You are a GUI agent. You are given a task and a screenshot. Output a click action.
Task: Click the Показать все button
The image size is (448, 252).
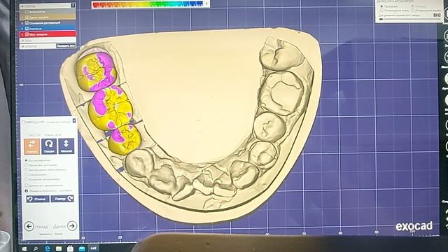(x=65, y=45)
